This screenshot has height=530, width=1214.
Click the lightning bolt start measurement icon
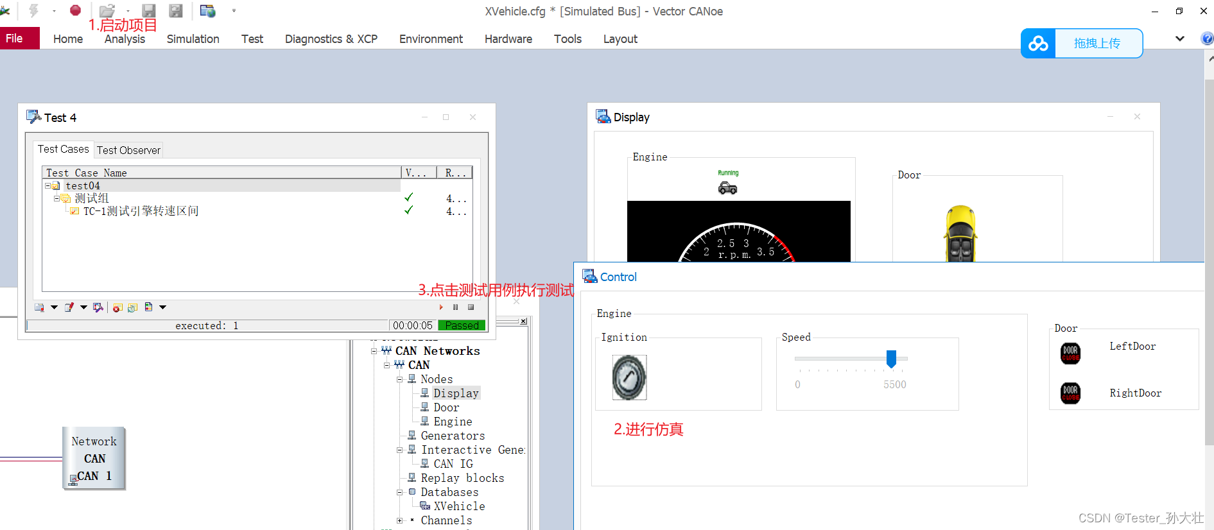(x=33, y=10)
